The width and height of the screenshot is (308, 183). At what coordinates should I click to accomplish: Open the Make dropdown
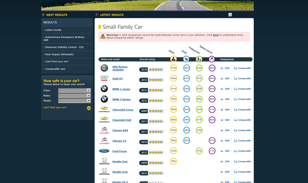click(x=74, y=95)
